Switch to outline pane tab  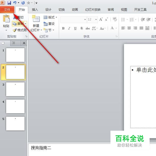click(x=14, y=43)
